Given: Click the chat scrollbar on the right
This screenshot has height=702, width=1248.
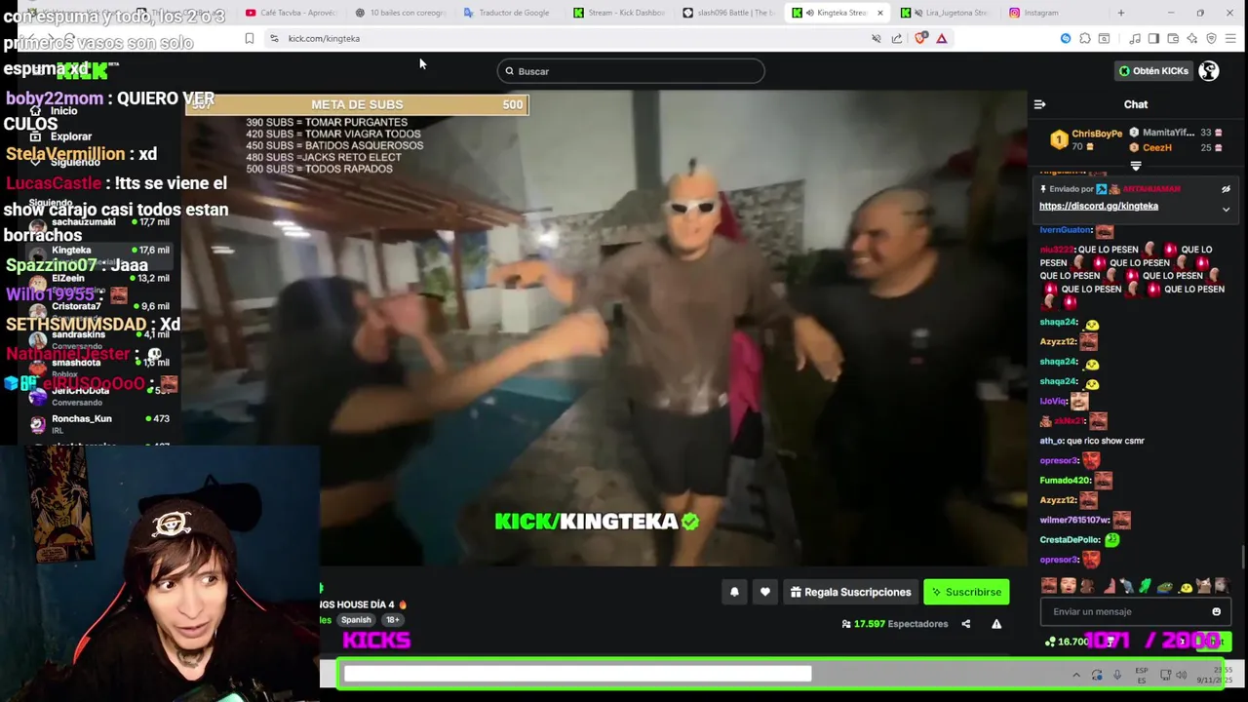Looking at the screenshot, I should (x=1243, y=556).
